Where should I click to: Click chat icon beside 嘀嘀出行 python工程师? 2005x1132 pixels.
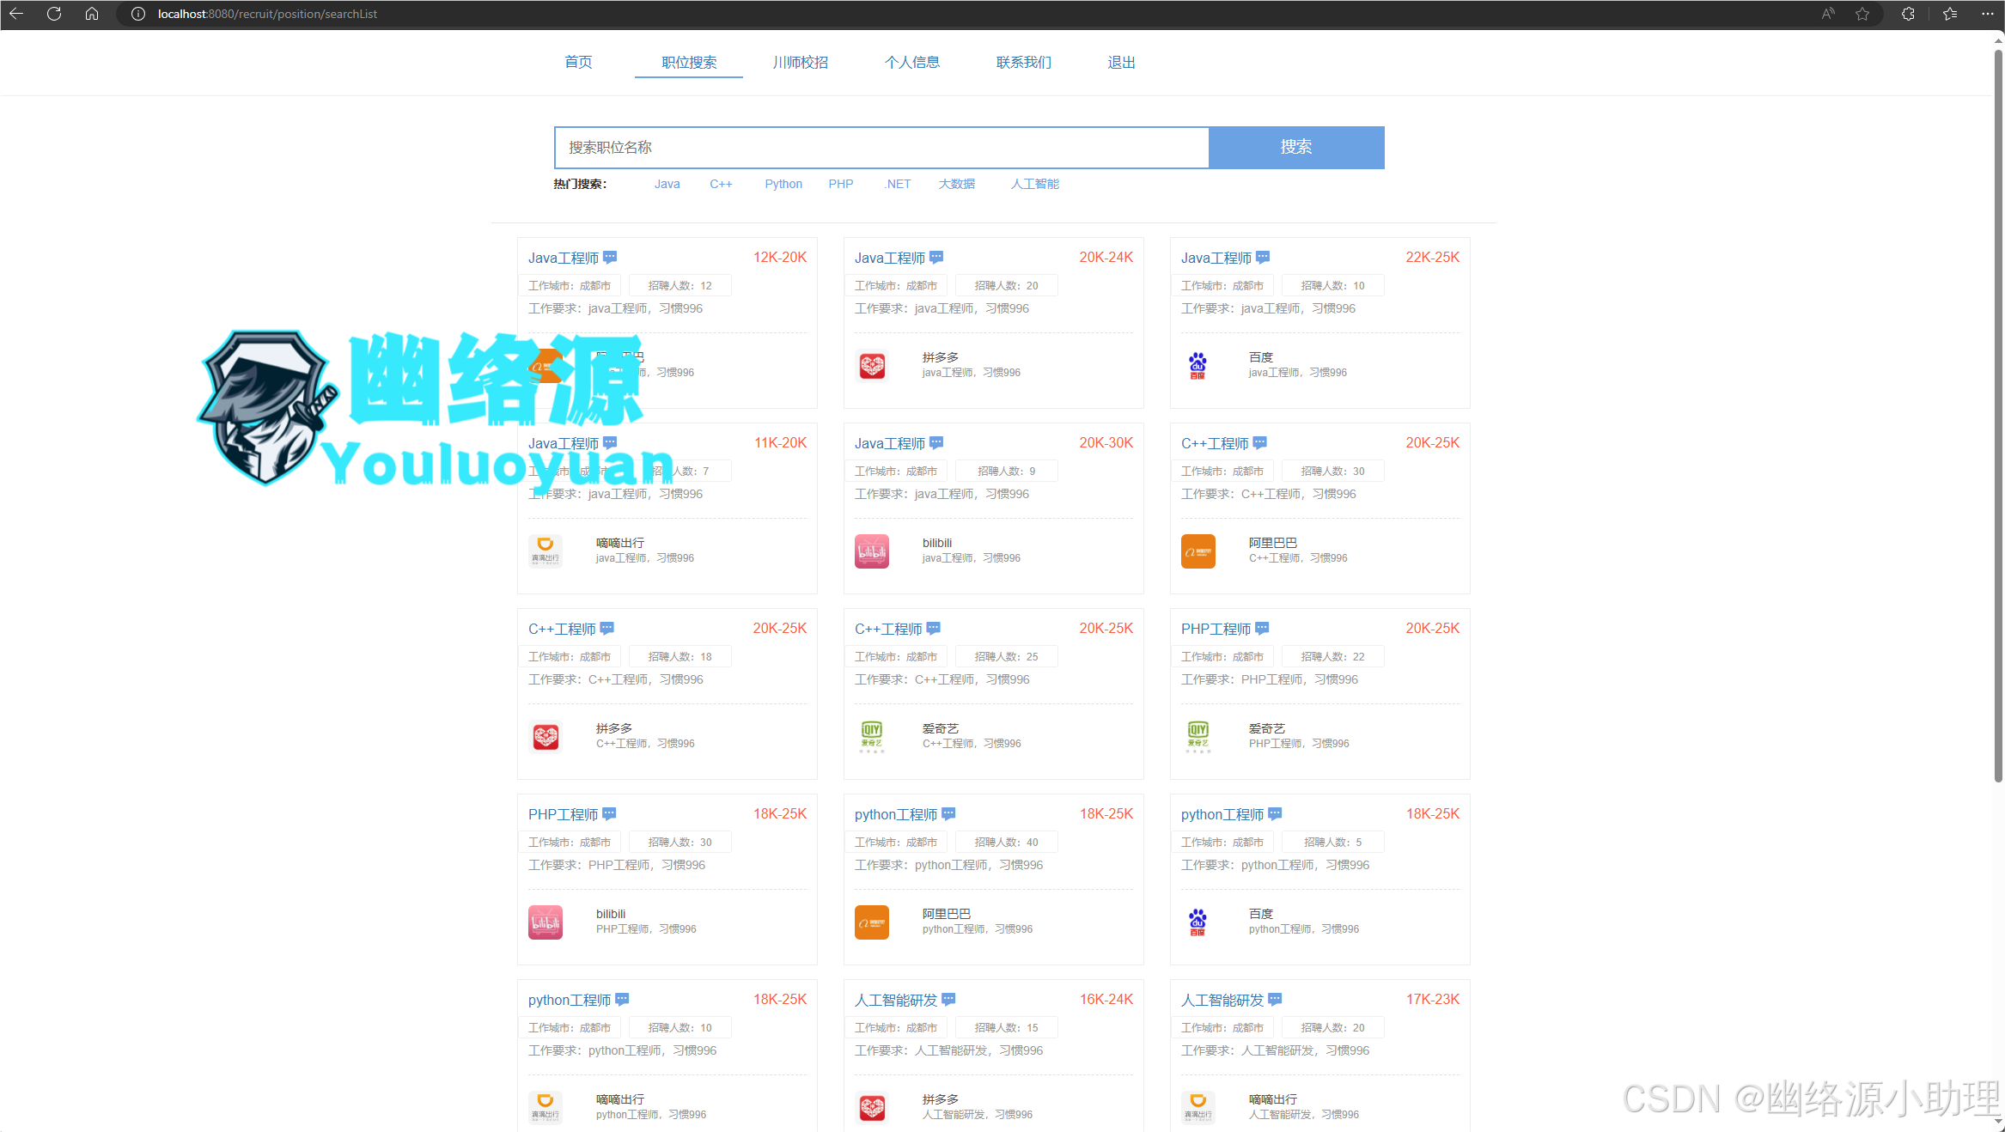click(622, 999)
